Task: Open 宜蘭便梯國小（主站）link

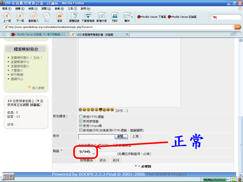Action: pyautogui.click(x=26, y=58)
